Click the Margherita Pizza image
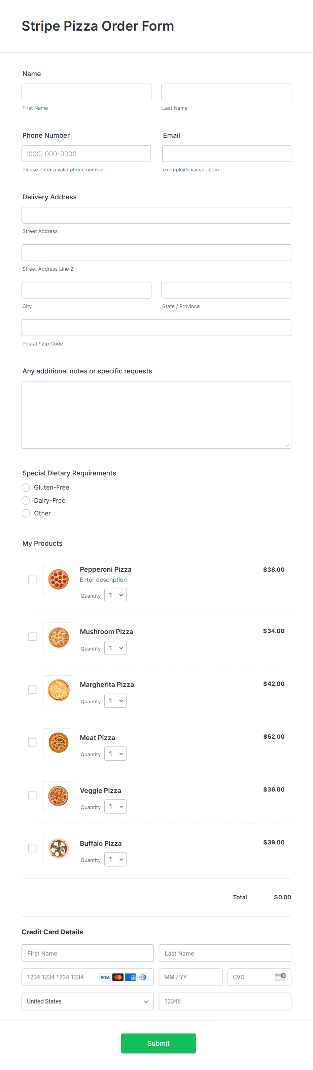313x1070 pixels. coord(58,690)
